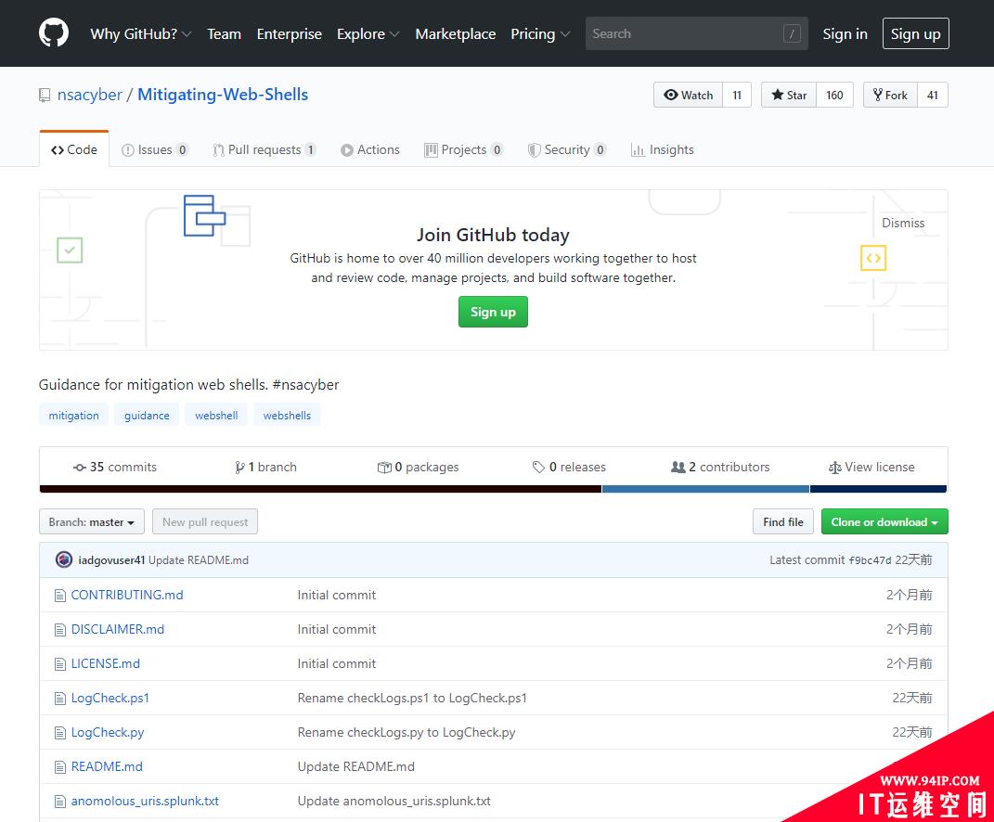Open the Clone or download dropdown
The image size is (994, 822).
[x=884, y=521]
